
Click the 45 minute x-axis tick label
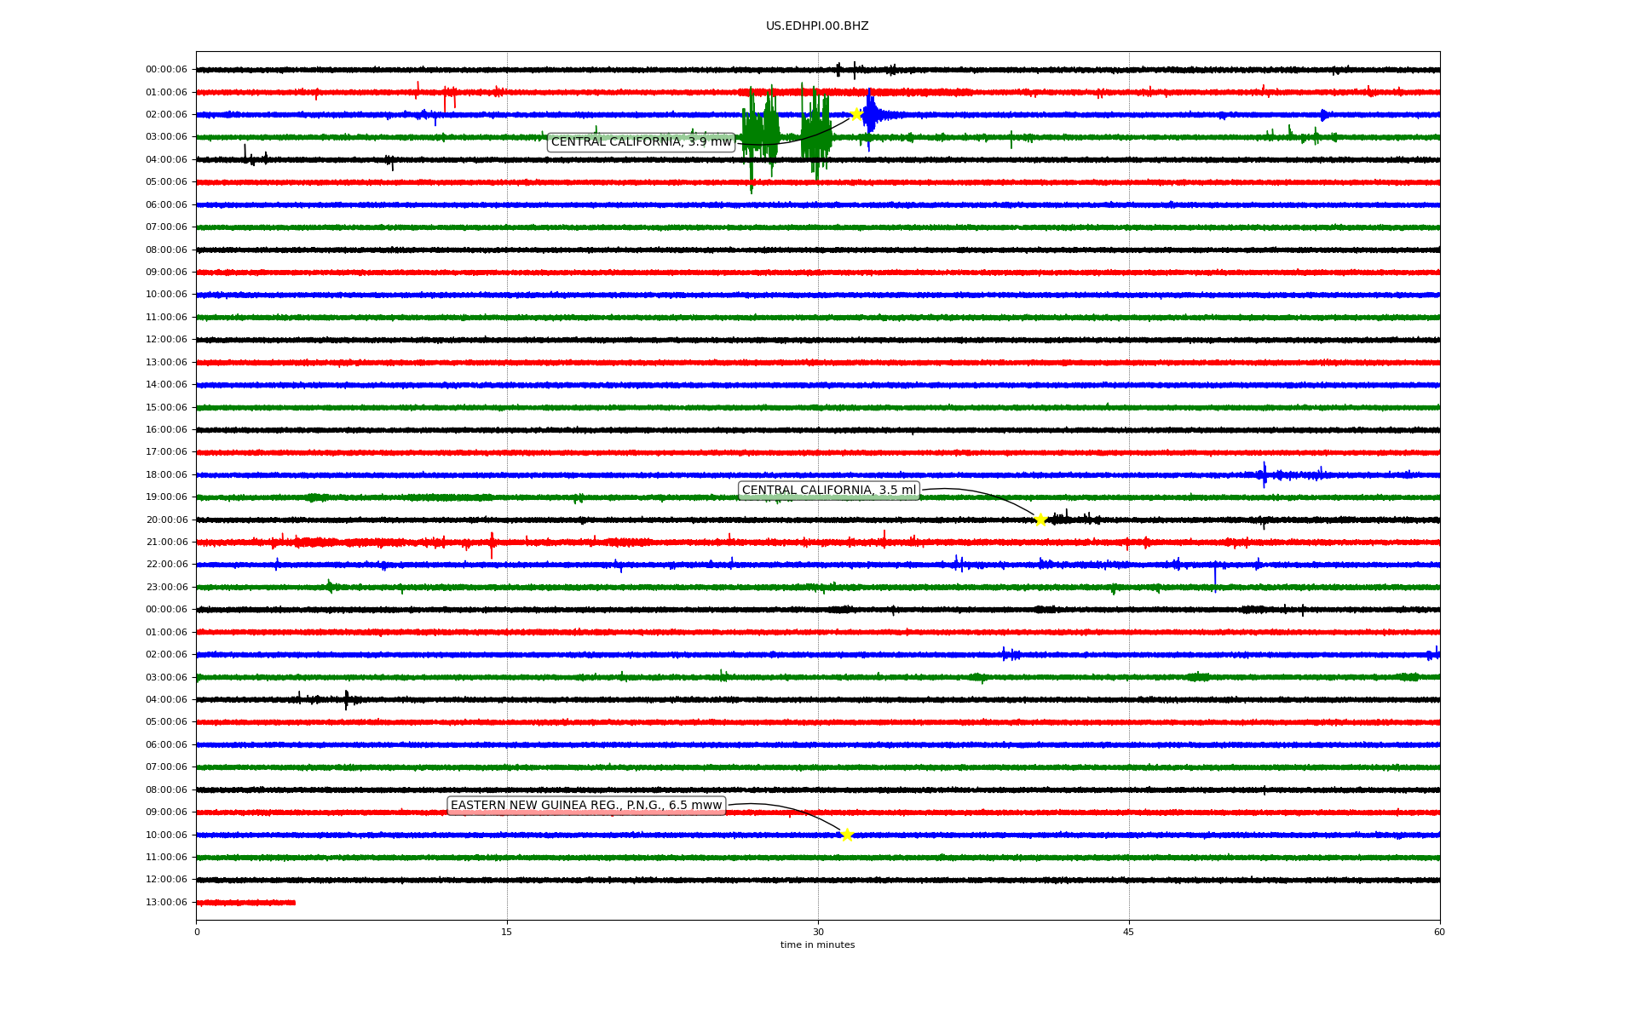click(x=1128, y=932)
